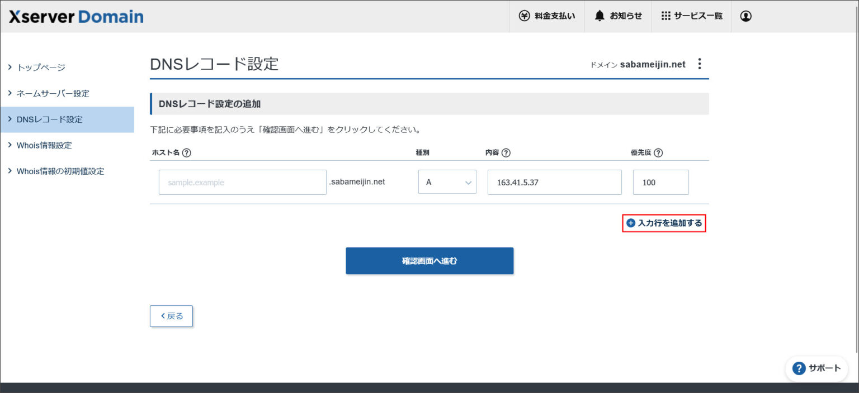Click the 優先度 priority value field
The image size is (859, 393).
click(661, 182)
